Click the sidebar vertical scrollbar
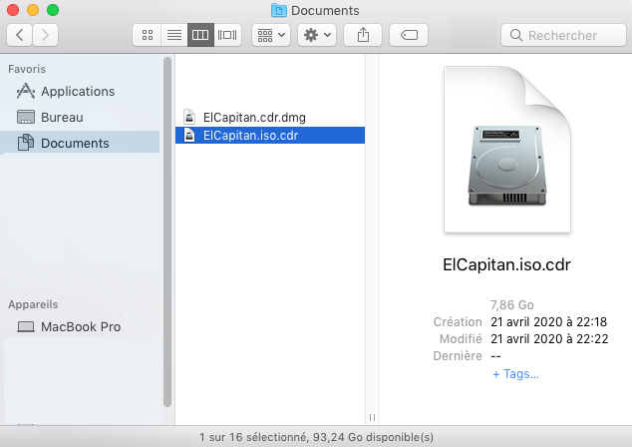Viewport: 632px width, 447px height. pos(167,231)
